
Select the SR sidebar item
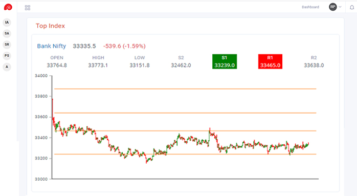(x=7, y=45)
